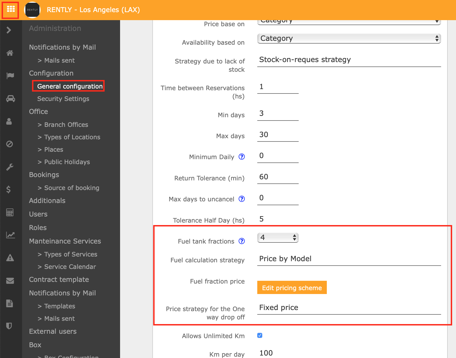The image size is (456, 358).
Task: Open the apps grid menu icon
Action: (10, 10)
